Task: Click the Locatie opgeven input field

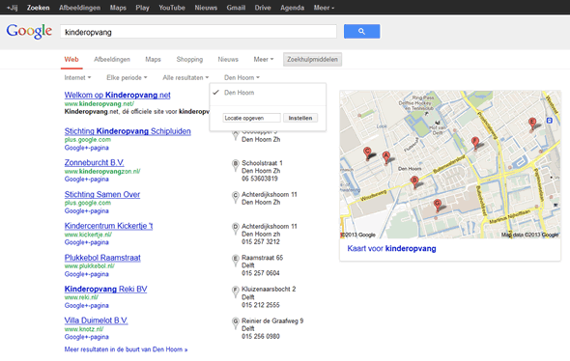Action: click(251, 118)
